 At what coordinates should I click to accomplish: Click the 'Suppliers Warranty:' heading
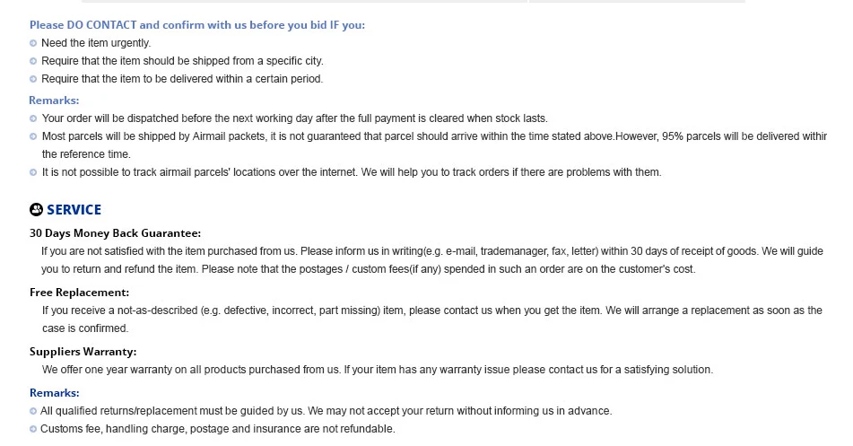coord(83,352)
